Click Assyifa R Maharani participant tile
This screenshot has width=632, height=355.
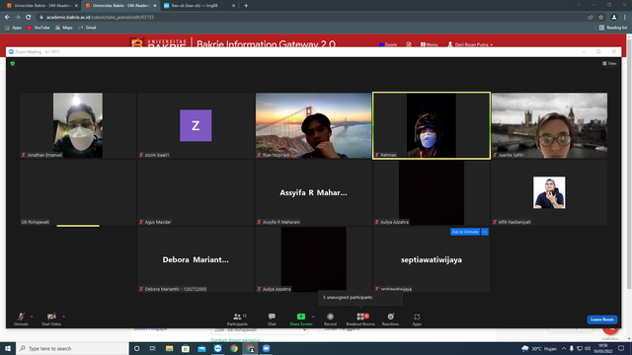314,192
